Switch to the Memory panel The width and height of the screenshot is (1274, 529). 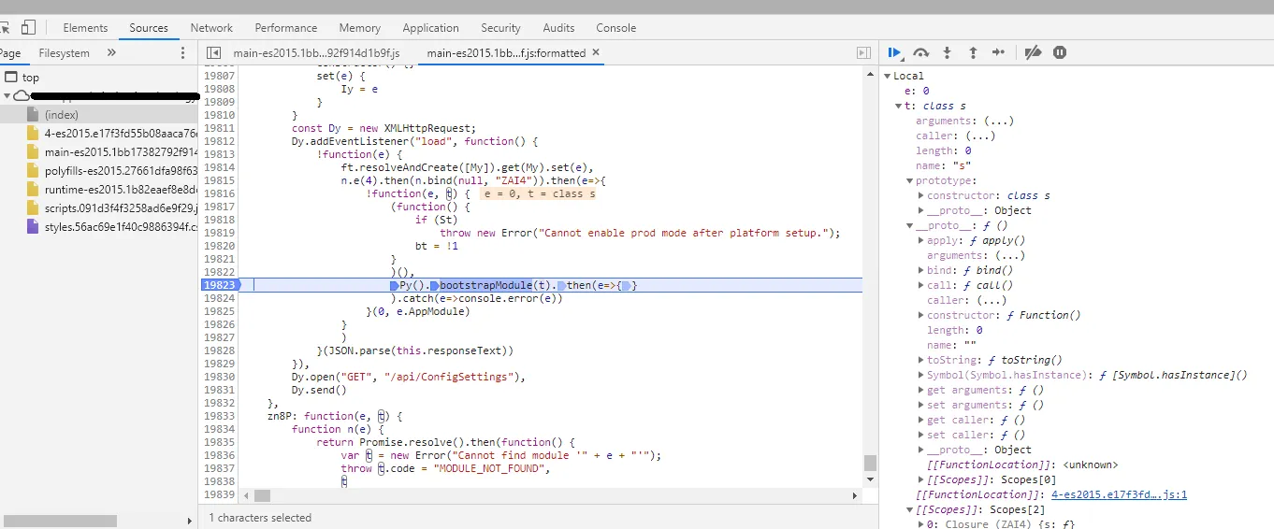click(x=360, y=28)
